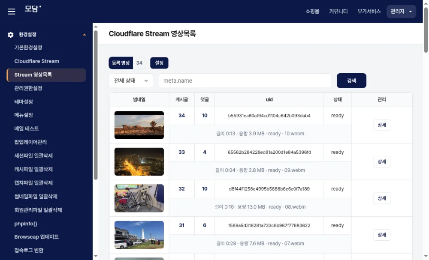Click the post count 34 link
Image resolution: width=429 pixels, height=260 pixels.
[181, 116]
